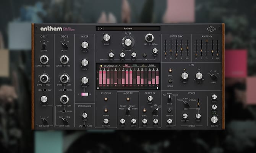Click the Filter Env Attack slider
This screenshot has height=153, width=256.
pyautogui.click(x=165, y=50)
